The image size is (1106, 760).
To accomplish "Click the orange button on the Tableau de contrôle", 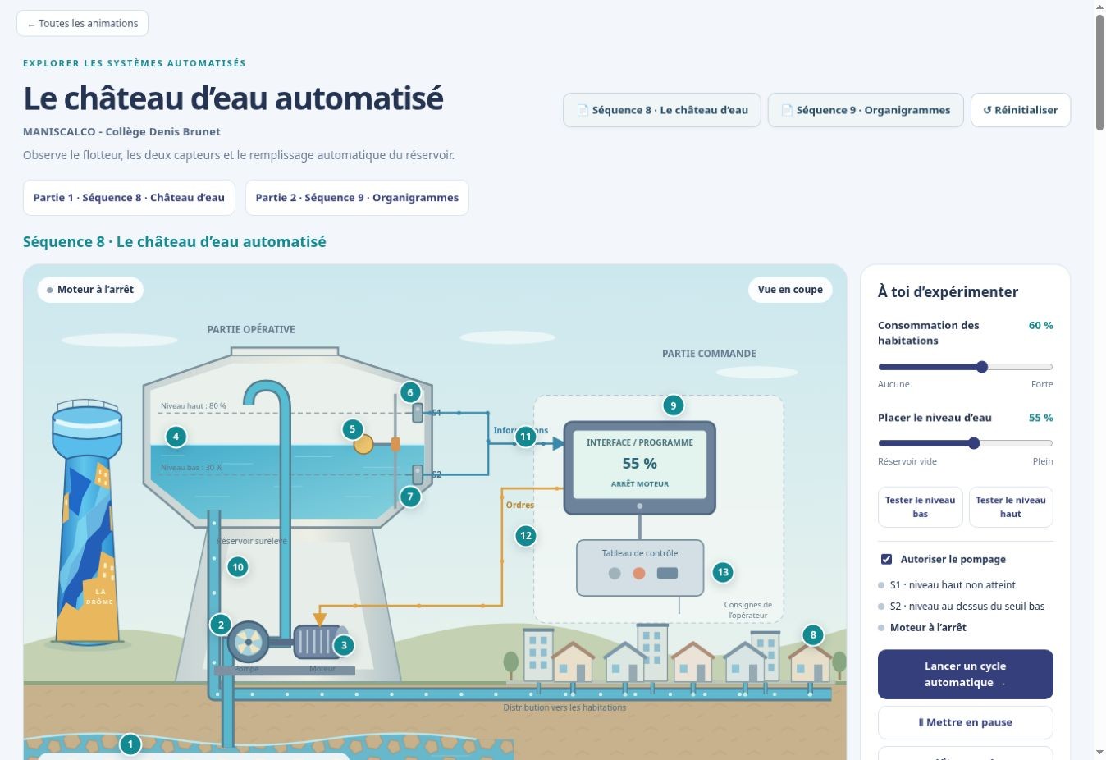I will point(639,573).
